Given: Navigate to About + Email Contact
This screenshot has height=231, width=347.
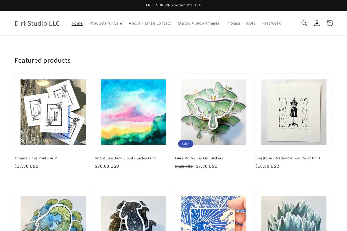Looking at the screenshot, I should click(150, 23).
